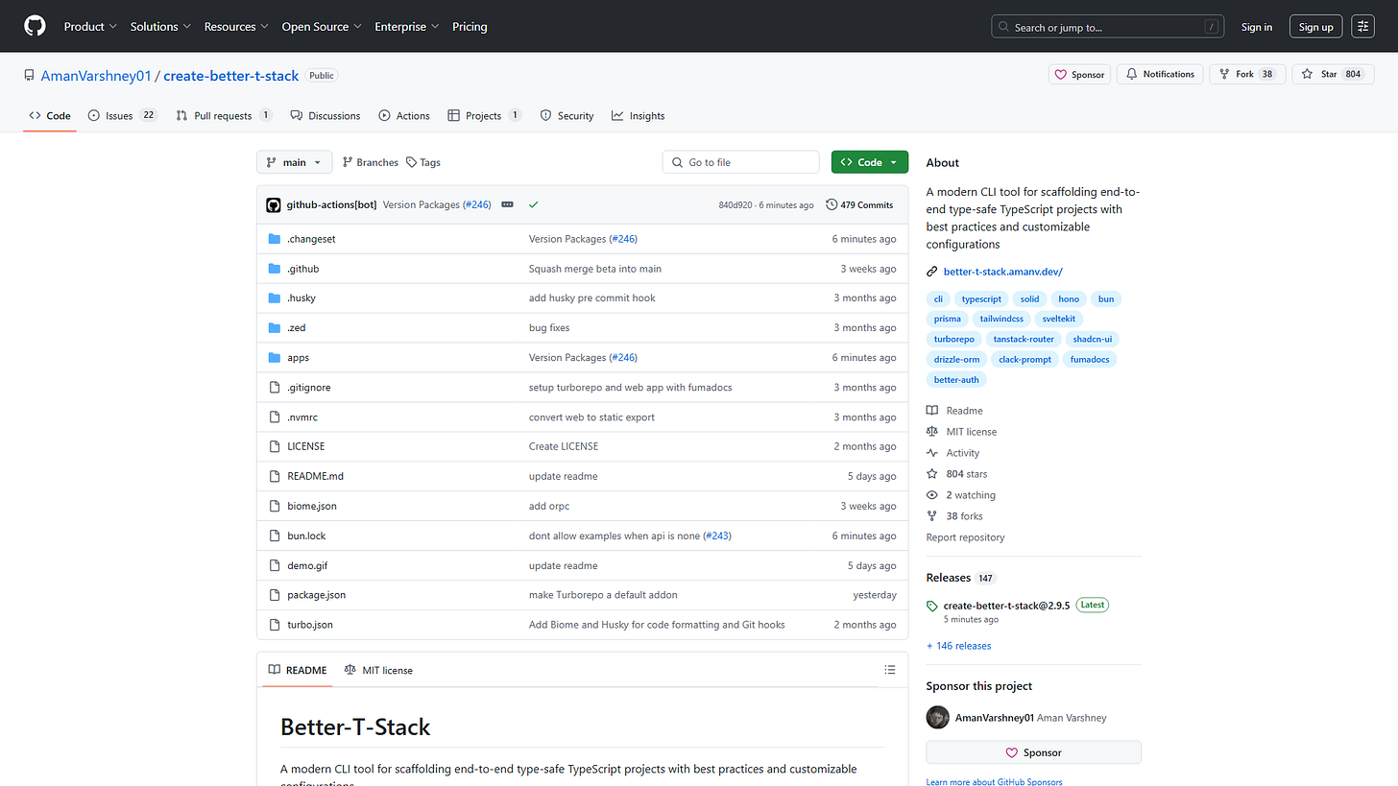The height and width of the screenshot is (786, 1398).
Task: Click the green commit status checkmark
Action: [533, 204]
